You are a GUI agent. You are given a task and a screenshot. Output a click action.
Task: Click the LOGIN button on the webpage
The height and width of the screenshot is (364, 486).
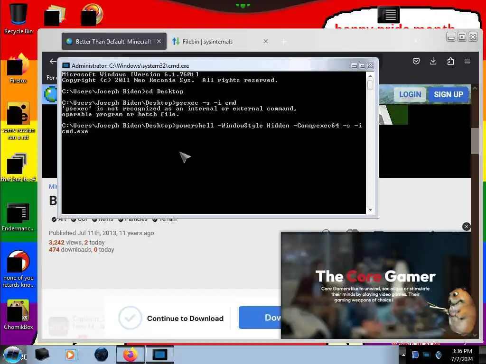[410, 94]
